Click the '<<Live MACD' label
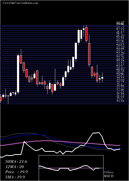 pyautogui.click(x=109, y=174)
